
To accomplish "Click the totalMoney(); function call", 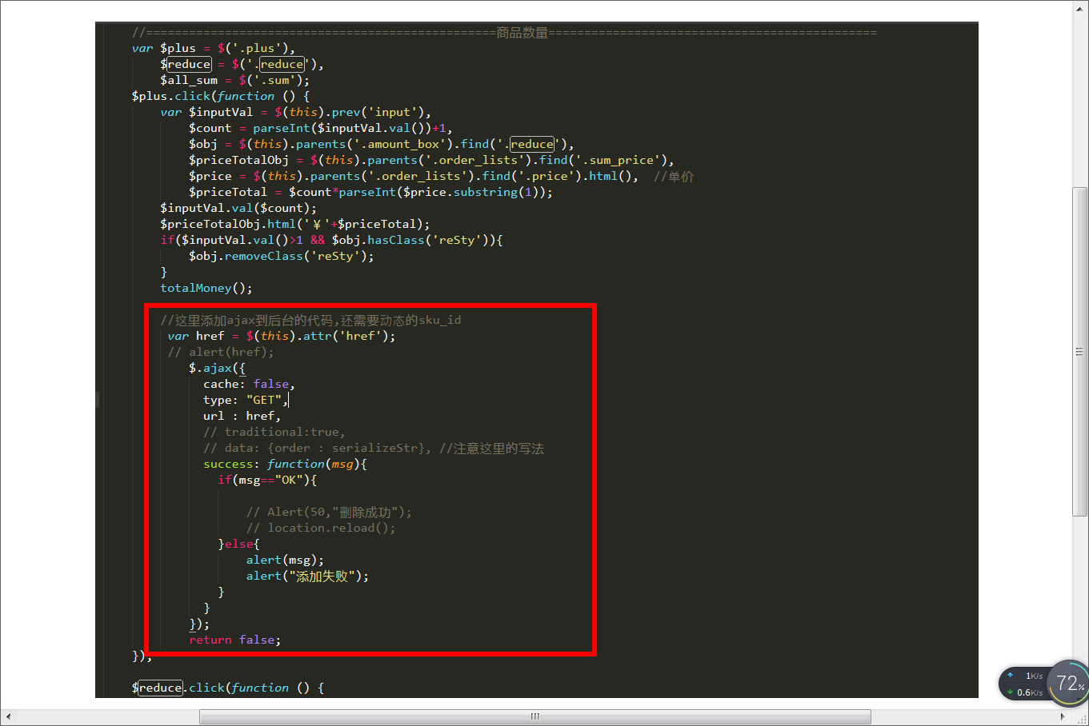I will (x=206, y=288).
